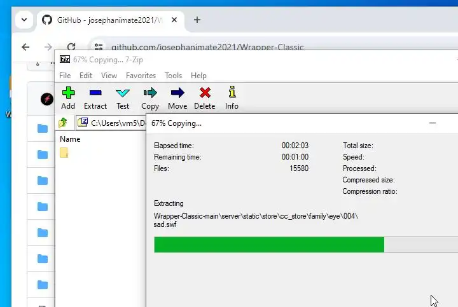This screenshot has height=307, width=458.
Task: Select the yellow folder item under Name
Action: click(64, 153)
